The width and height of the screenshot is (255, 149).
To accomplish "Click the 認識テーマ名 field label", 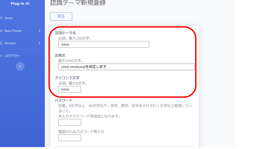I will (65, 33).
